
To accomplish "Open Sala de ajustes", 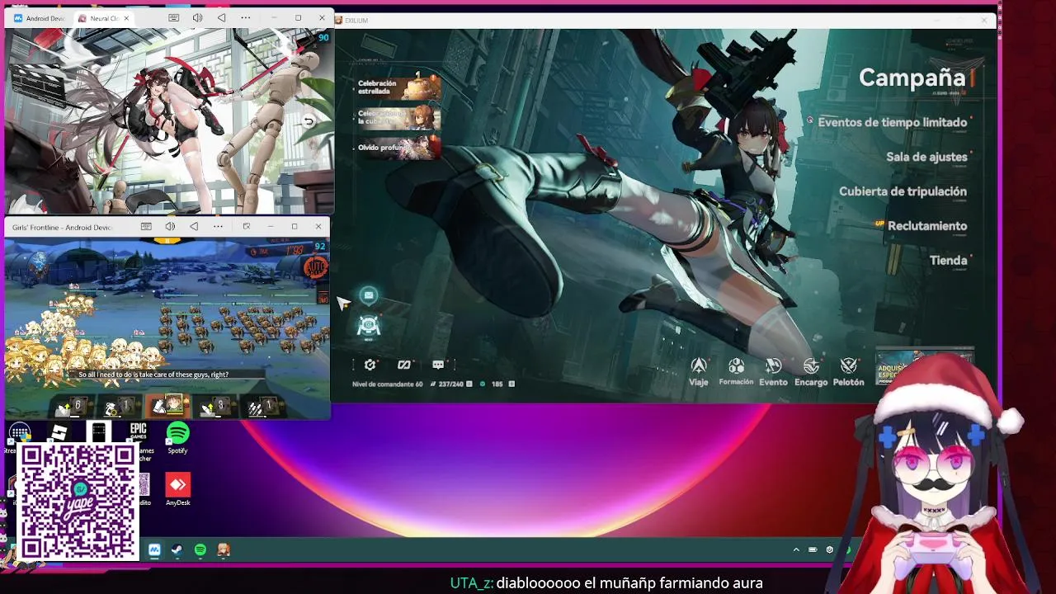I will [x=926, y=157].
